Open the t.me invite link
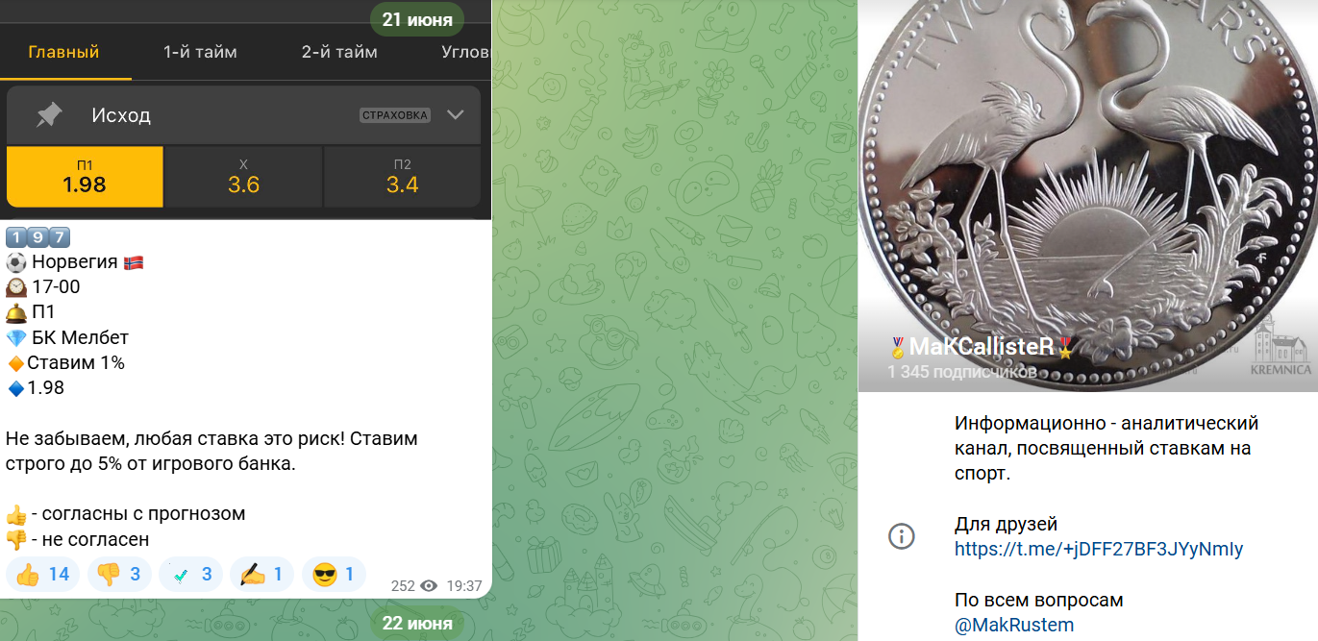This screenshot has width=1318, height=641. pos(1099,550)
